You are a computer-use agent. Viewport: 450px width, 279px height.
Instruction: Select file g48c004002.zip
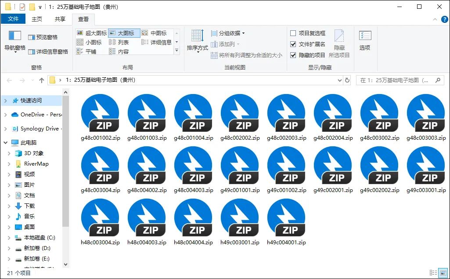pos(147,170)
